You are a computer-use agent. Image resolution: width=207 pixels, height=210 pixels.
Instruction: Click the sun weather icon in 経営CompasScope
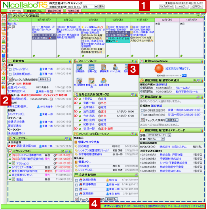[x=159, y=69]
